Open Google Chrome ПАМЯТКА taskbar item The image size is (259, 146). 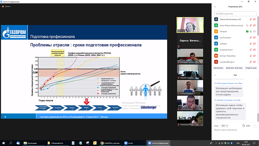point(110,143)
